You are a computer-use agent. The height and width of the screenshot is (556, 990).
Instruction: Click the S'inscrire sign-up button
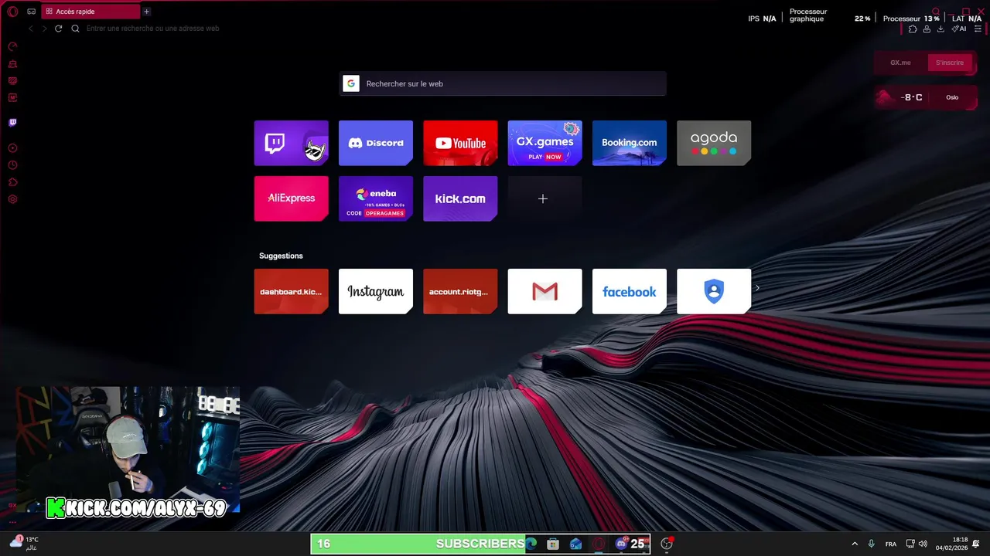[x=950, y=63]
